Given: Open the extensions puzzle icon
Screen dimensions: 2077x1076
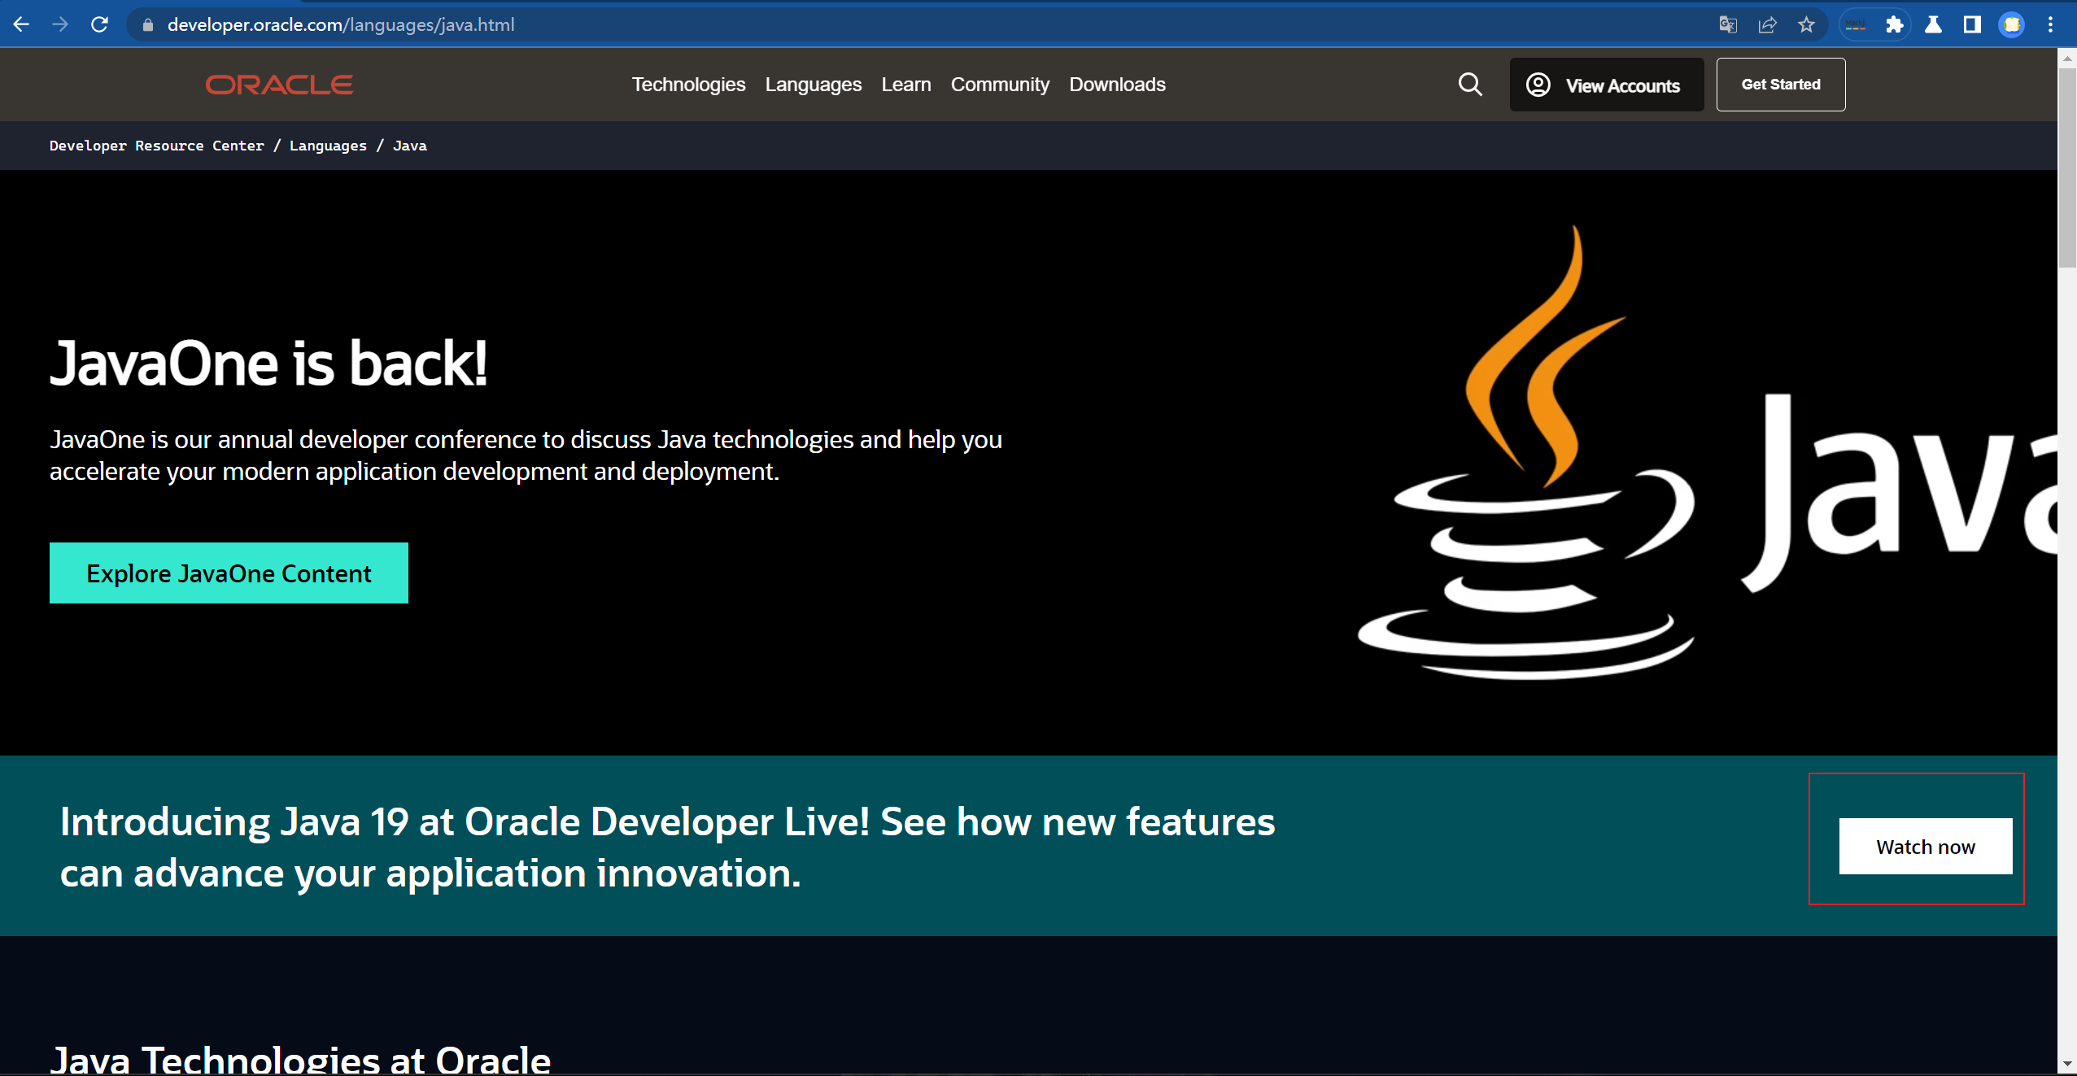Looking at the screenshot, I should [1895, 25].
